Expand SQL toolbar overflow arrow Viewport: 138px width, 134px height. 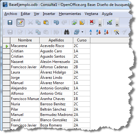point(117,22)
